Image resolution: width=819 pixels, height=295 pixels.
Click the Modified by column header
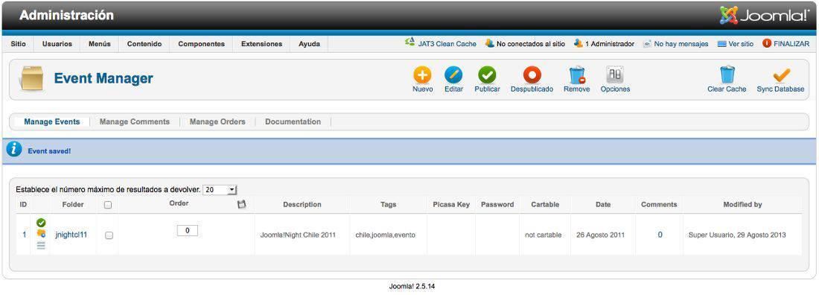[742, 205]
